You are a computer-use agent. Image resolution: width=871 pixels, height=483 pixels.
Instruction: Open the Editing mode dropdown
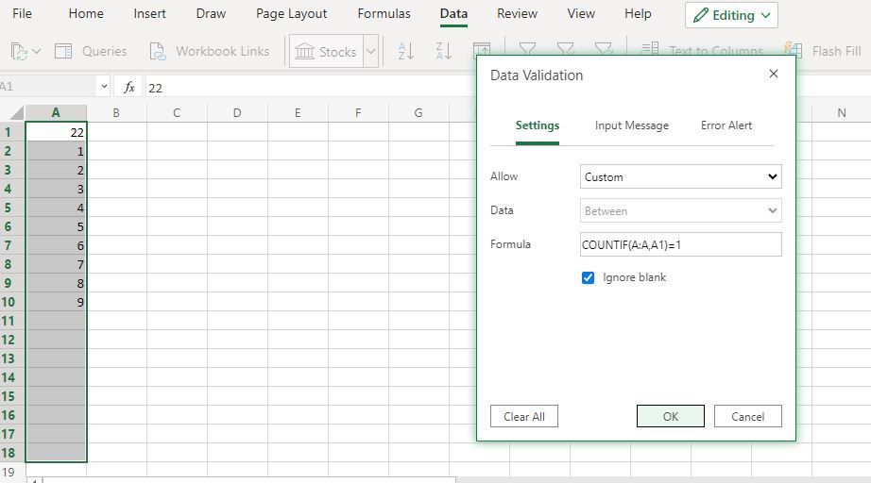731,15
